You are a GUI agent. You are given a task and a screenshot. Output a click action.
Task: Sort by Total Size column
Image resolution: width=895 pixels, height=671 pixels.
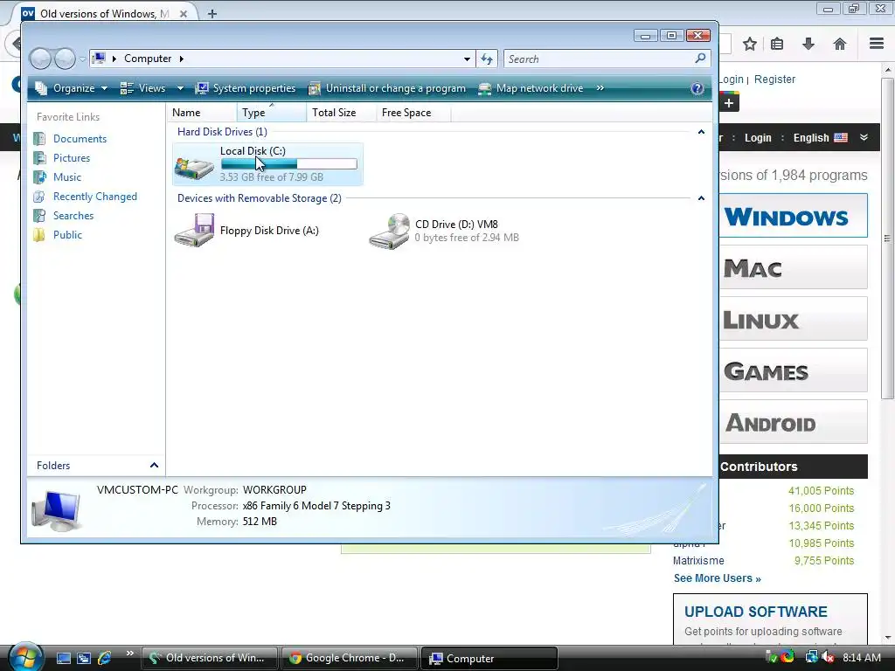[x=342, y=113]
